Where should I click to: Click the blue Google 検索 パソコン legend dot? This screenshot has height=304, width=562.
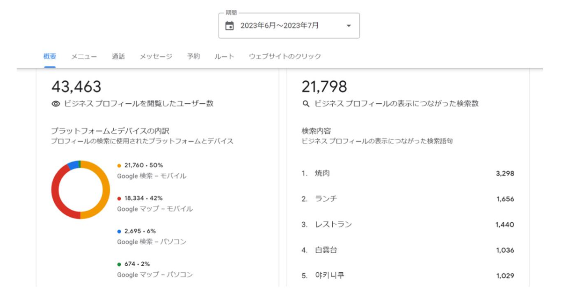[x=119, y=231]
